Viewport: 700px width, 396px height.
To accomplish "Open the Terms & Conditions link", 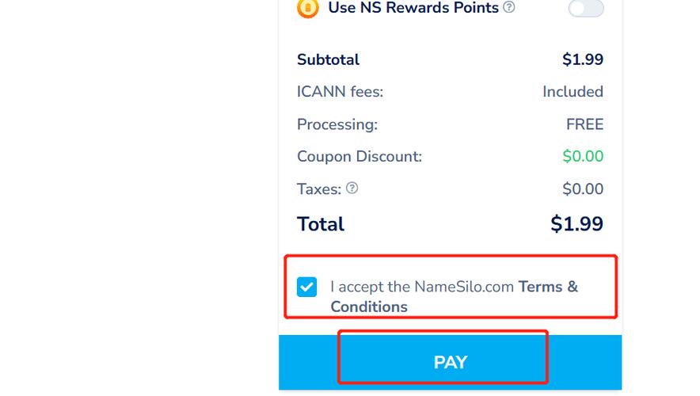I will (548, 287).
